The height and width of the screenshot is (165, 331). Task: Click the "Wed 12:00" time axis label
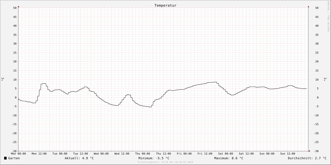click(x=122, y=154)
